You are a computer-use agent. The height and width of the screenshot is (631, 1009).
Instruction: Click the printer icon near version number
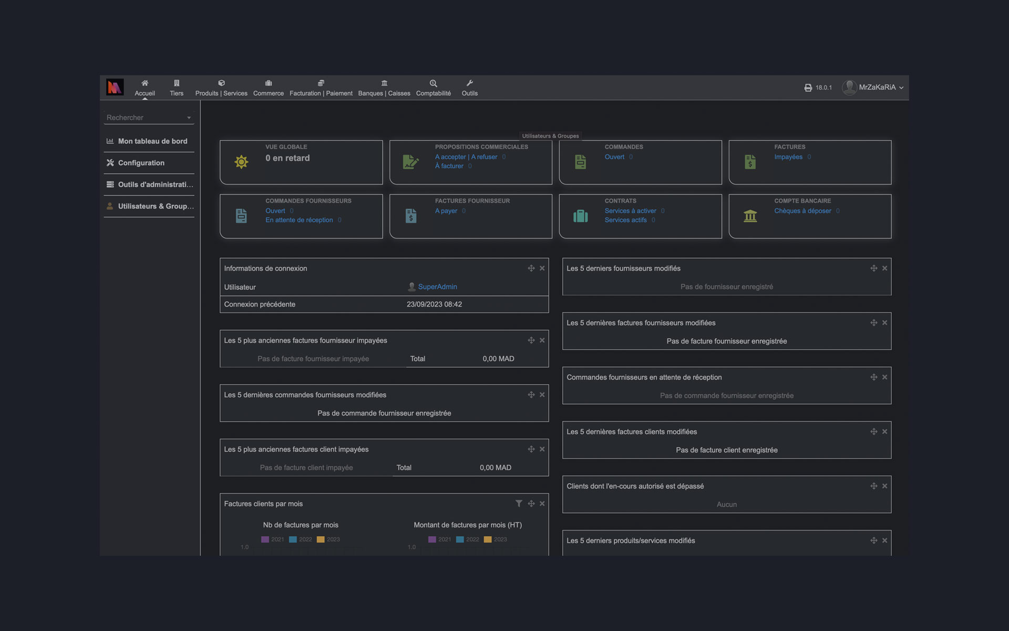[x=808, y=88]
